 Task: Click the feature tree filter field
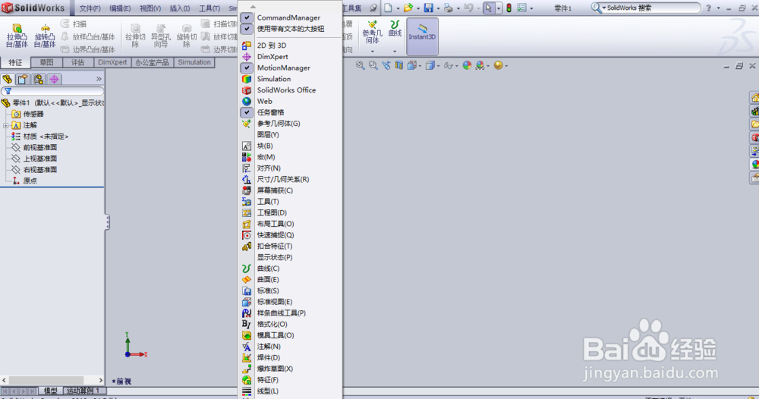click(52, 91)
